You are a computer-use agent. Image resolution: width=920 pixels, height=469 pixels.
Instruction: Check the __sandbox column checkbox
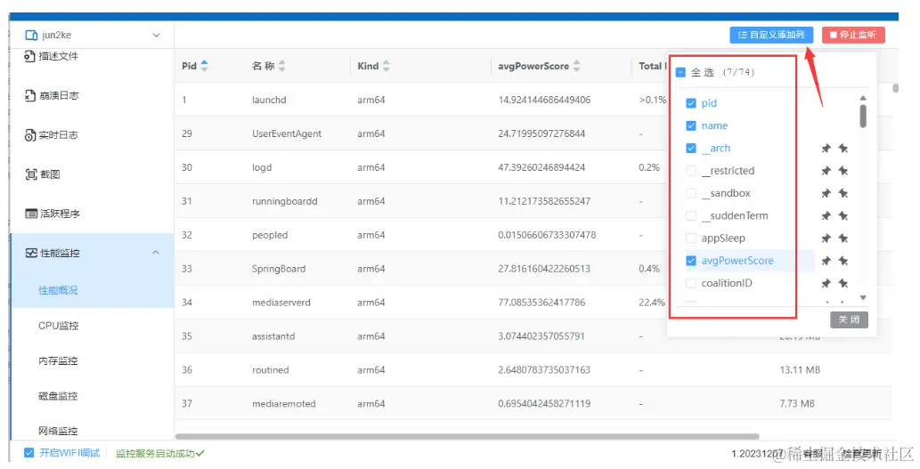pos(690,193)
